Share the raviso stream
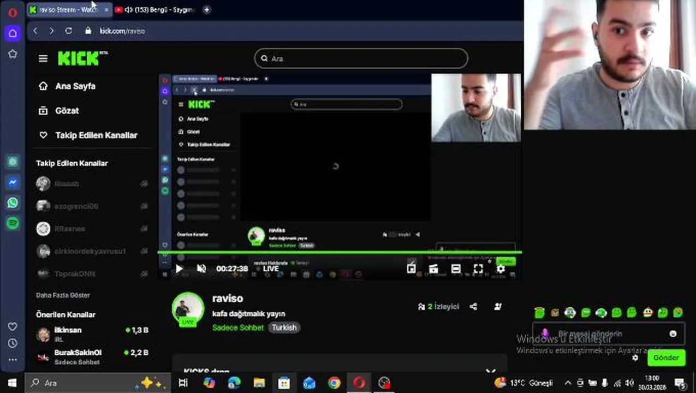 473,307
